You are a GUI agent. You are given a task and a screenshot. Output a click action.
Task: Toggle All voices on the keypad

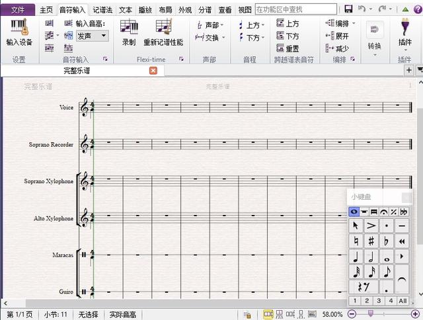point(403,301)
